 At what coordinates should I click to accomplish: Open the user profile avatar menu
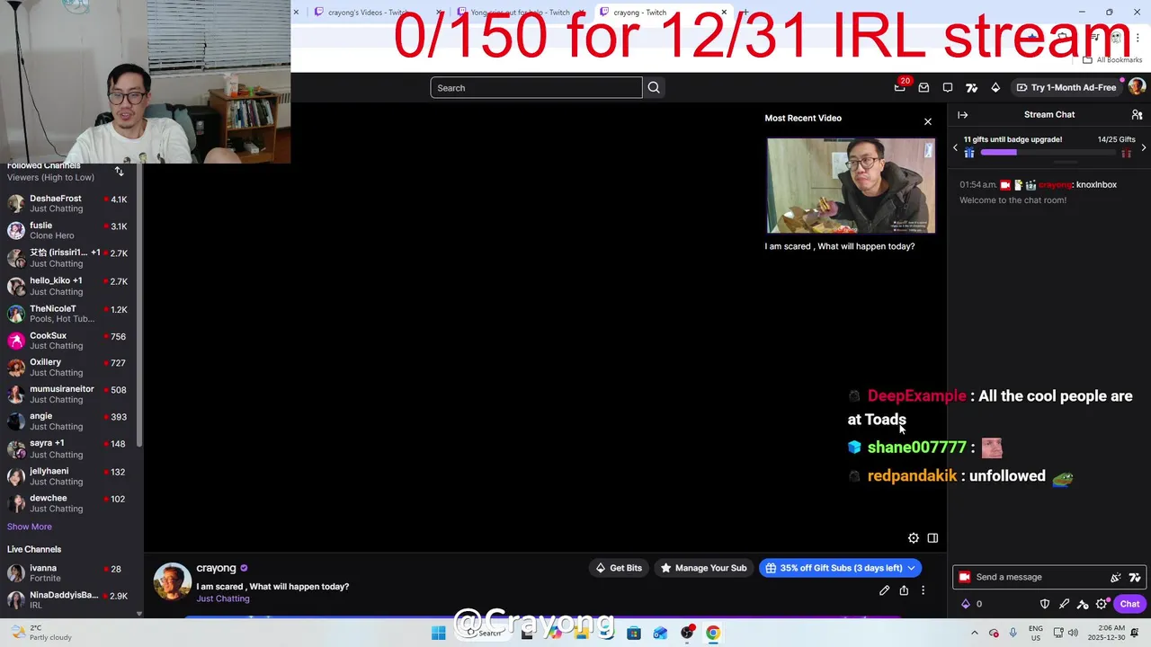(x=1137, y=87)
